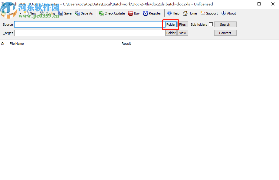The height and width of the screenshot is (180, 279).
Task: Save the current batch project
Action: pos(65,13)
